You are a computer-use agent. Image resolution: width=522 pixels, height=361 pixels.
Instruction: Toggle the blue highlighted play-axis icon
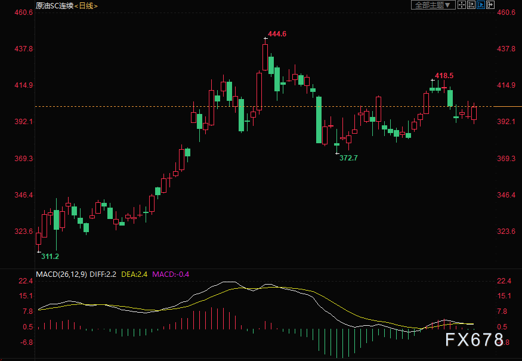pyautogui.click(x=481, y=5)
